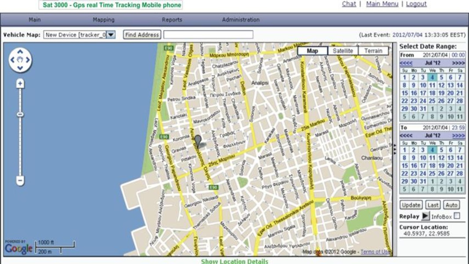Switch to Satellite view
This screenshot has height=264, width=469.
[343, 51]
